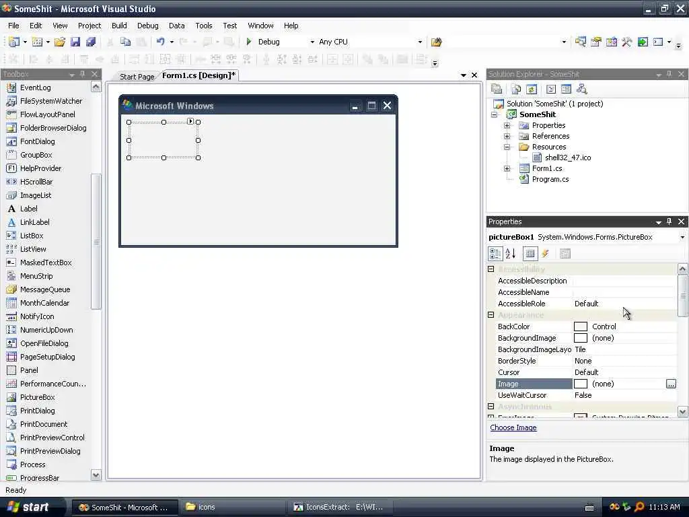
Task: Open the pictureBox1 smart tag arrow
Action: point(190,121)
